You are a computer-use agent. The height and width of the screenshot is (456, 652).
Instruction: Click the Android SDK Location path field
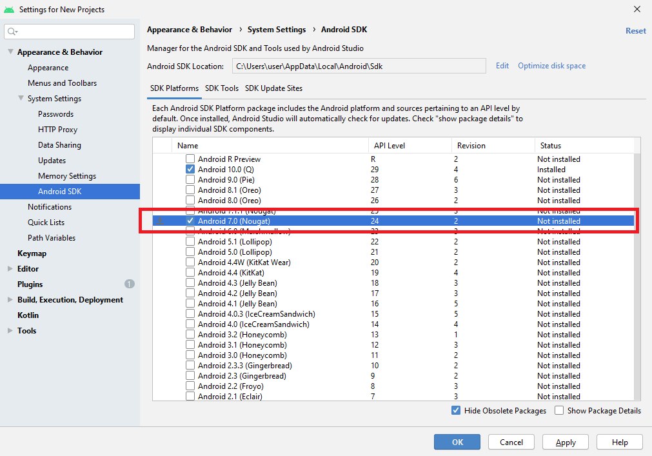click(359, 66)
